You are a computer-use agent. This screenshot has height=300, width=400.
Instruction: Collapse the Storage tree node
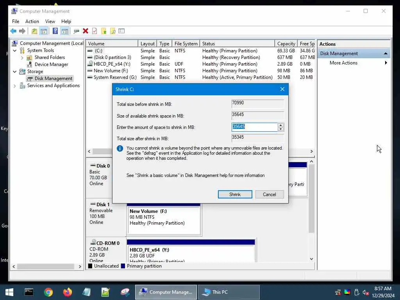tap(15, 72)
